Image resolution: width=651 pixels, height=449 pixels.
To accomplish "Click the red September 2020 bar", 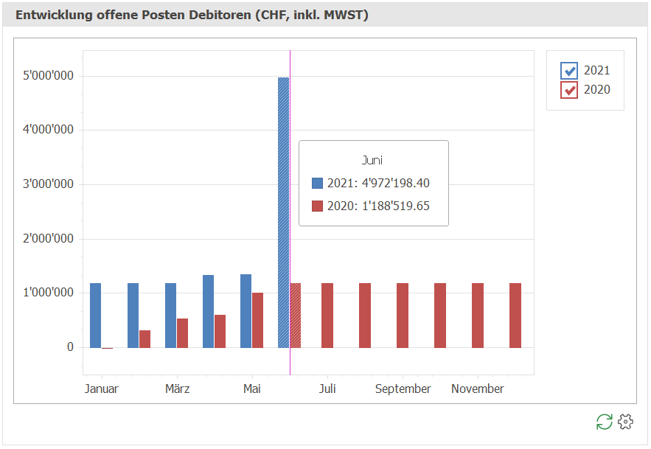I will tap(403, 316).
